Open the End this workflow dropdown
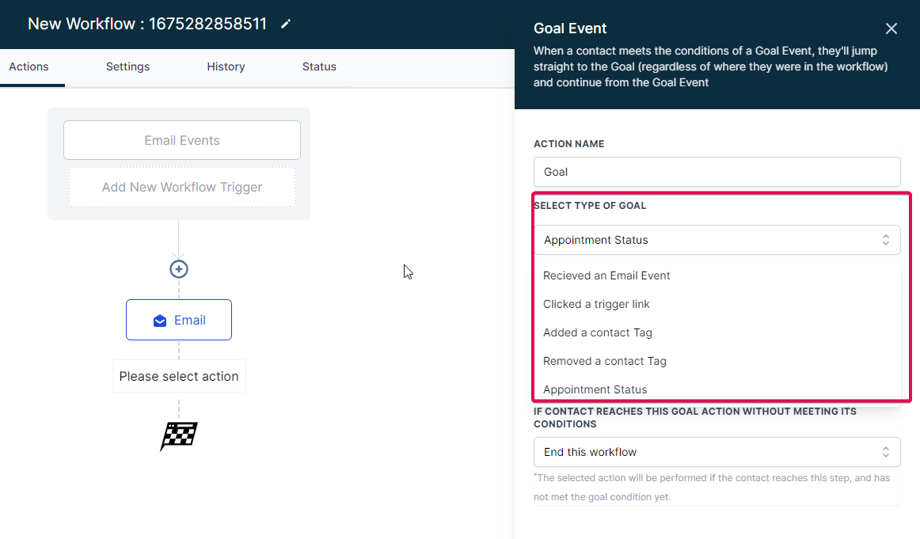The height and width of the screenshot is (539, 920). (x=717, y=452)
